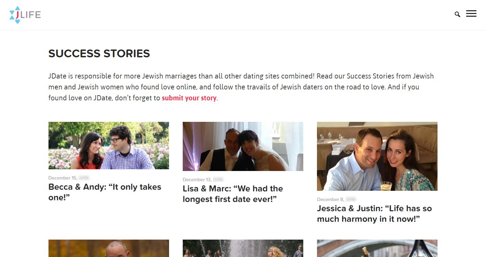This screenshot has height=257, width=486.
Task: Open Jessica & Justin restaurant photo
Action: [x=377, y=156]
